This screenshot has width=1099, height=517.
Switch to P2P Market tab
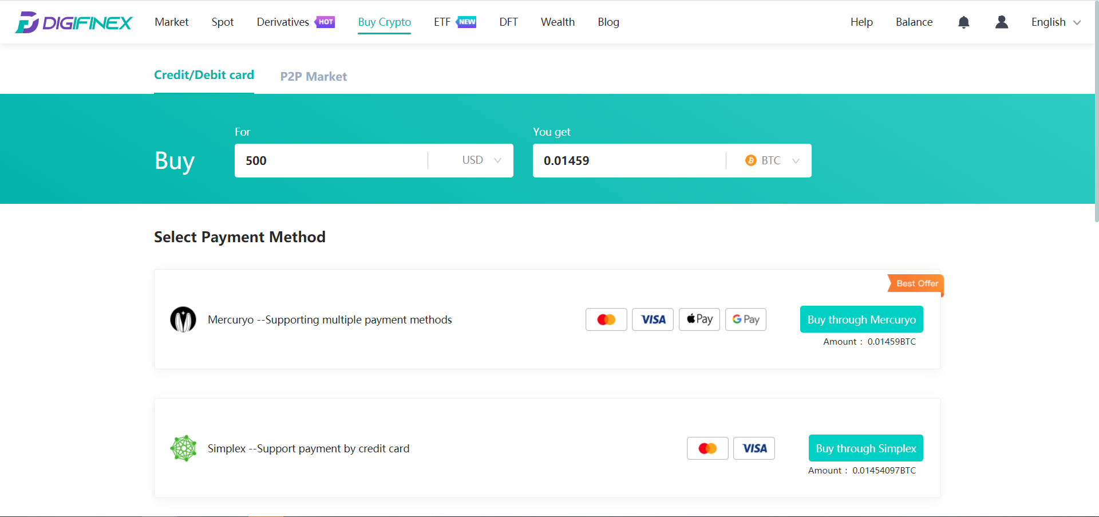[314, 77]
